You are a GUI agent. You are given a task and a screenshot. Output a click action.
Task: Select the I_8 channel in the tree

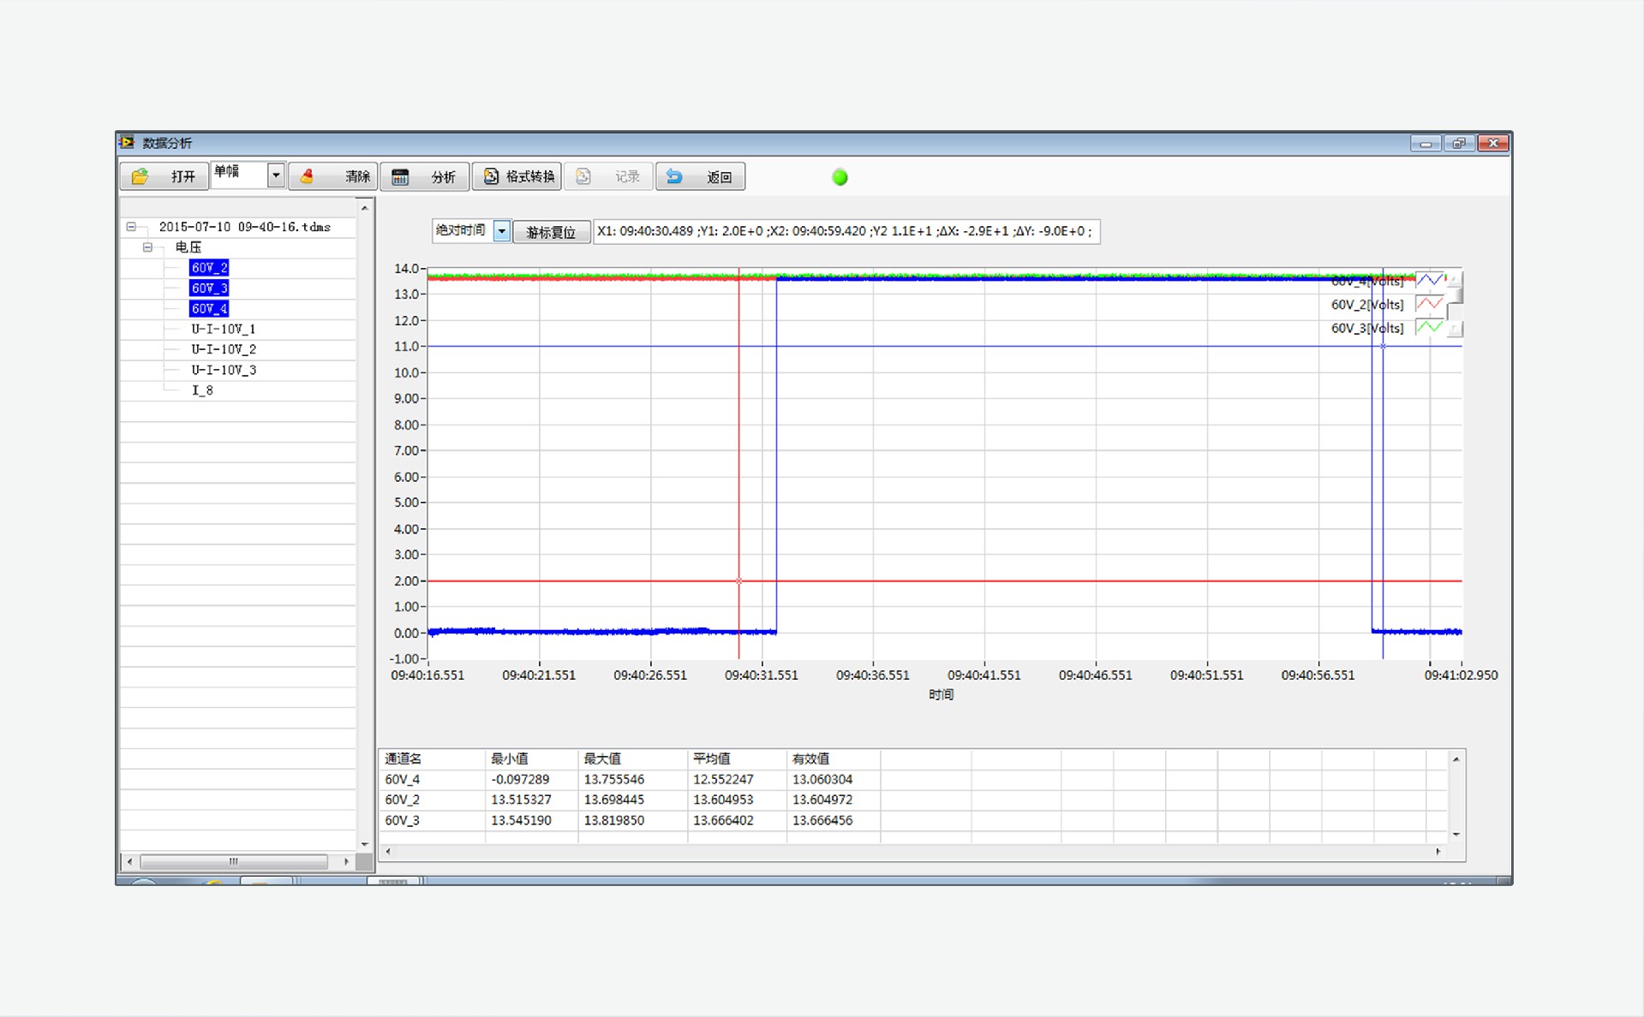coord(202,390)
